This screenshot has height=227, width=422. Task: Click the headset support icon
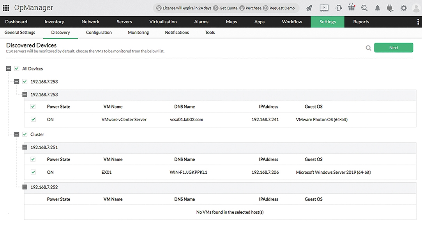339,8
